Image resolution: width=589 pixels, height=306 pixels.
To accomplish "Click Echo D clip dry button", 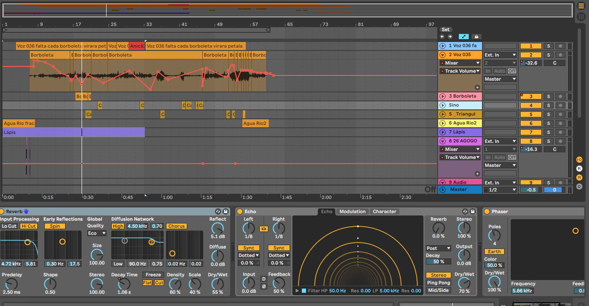I will [x=264, y=279].
